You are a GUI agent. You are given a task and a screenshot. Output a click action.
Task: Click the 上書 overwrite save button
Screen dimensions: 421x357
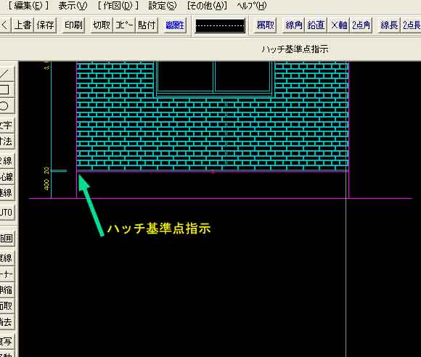[23, 25]
